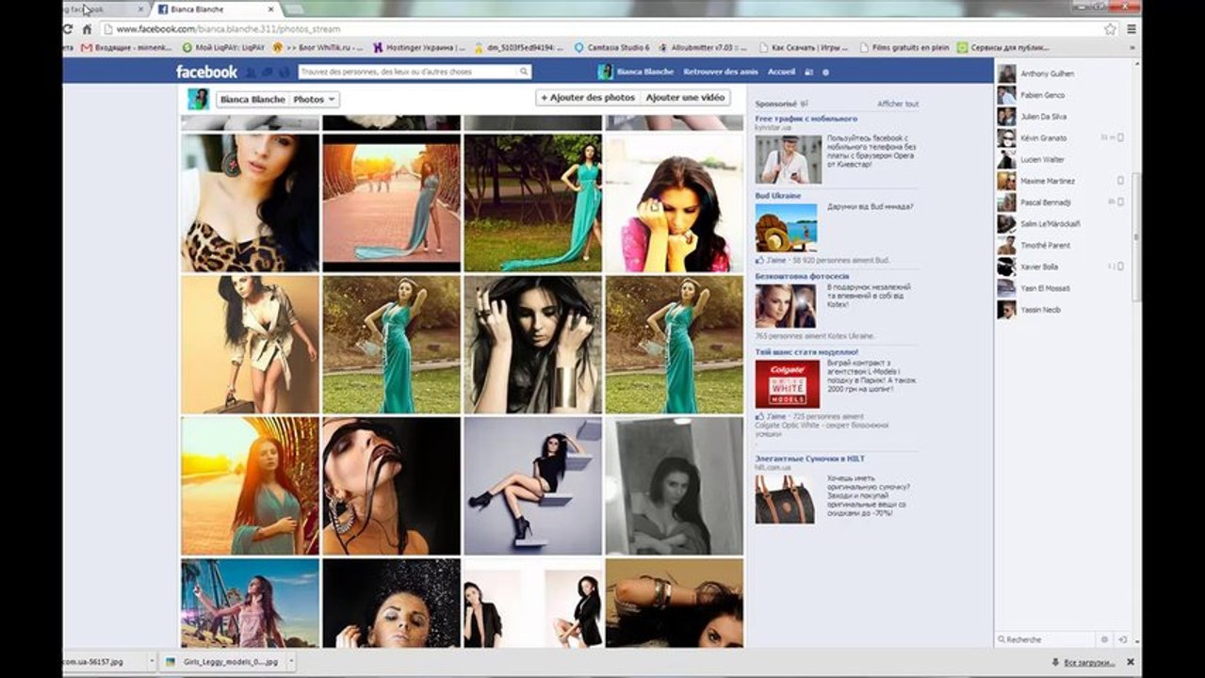Open Bud Ukraine ad title link
Image resolution: width=1205 pixels, height=678 pixels.
[x=778, y=196]
